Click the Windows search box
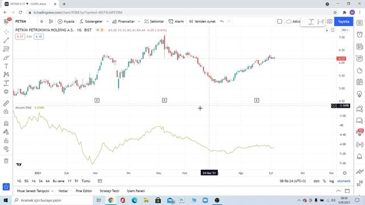This screenshot has width=365, height=205. tap(52, 200)
